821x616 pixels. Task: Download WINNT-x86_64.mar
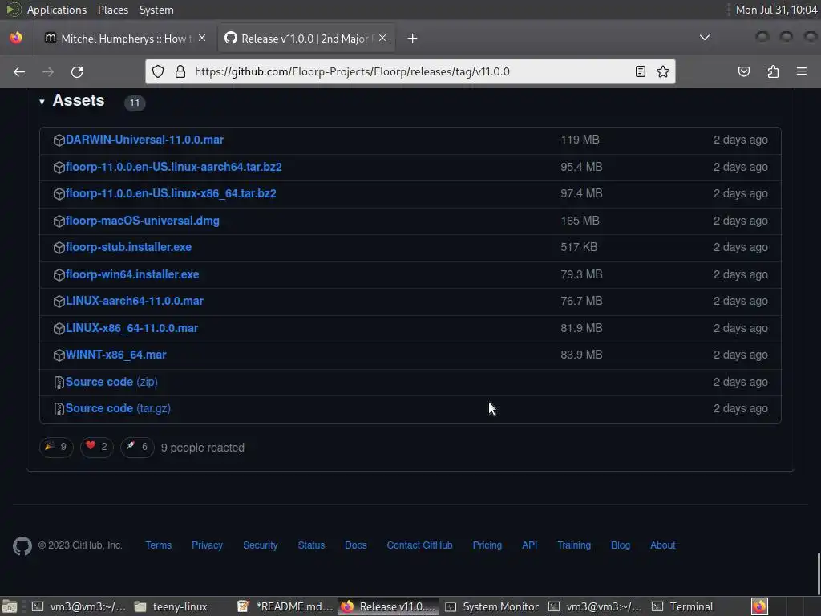pyautogui.click(x=115, y=355)
